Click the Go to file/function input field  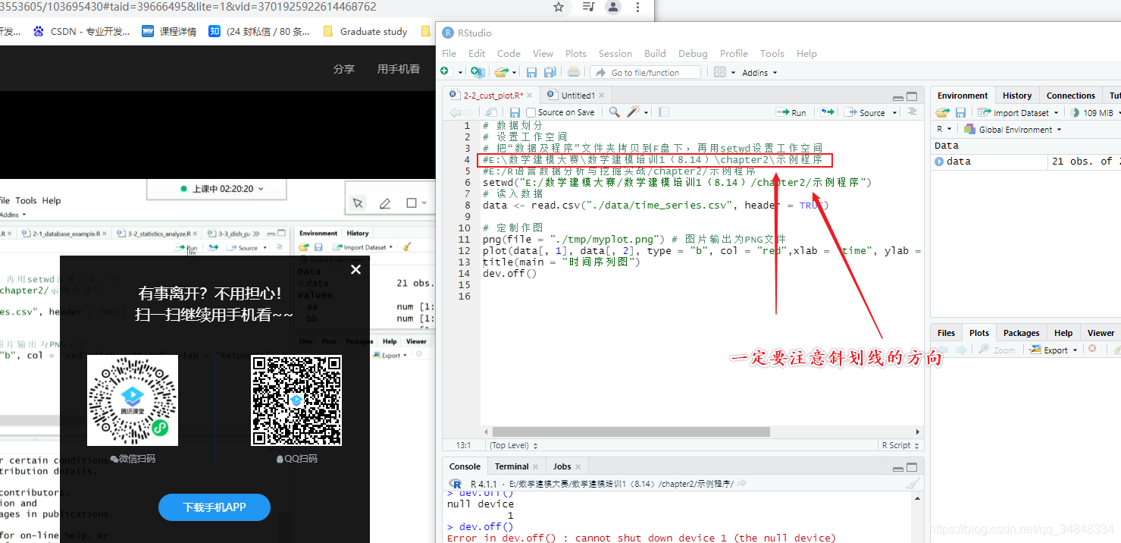point(646,73)
